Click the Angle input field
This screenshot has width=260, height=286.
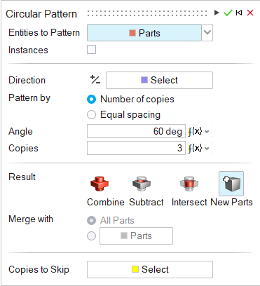(136, 131)
